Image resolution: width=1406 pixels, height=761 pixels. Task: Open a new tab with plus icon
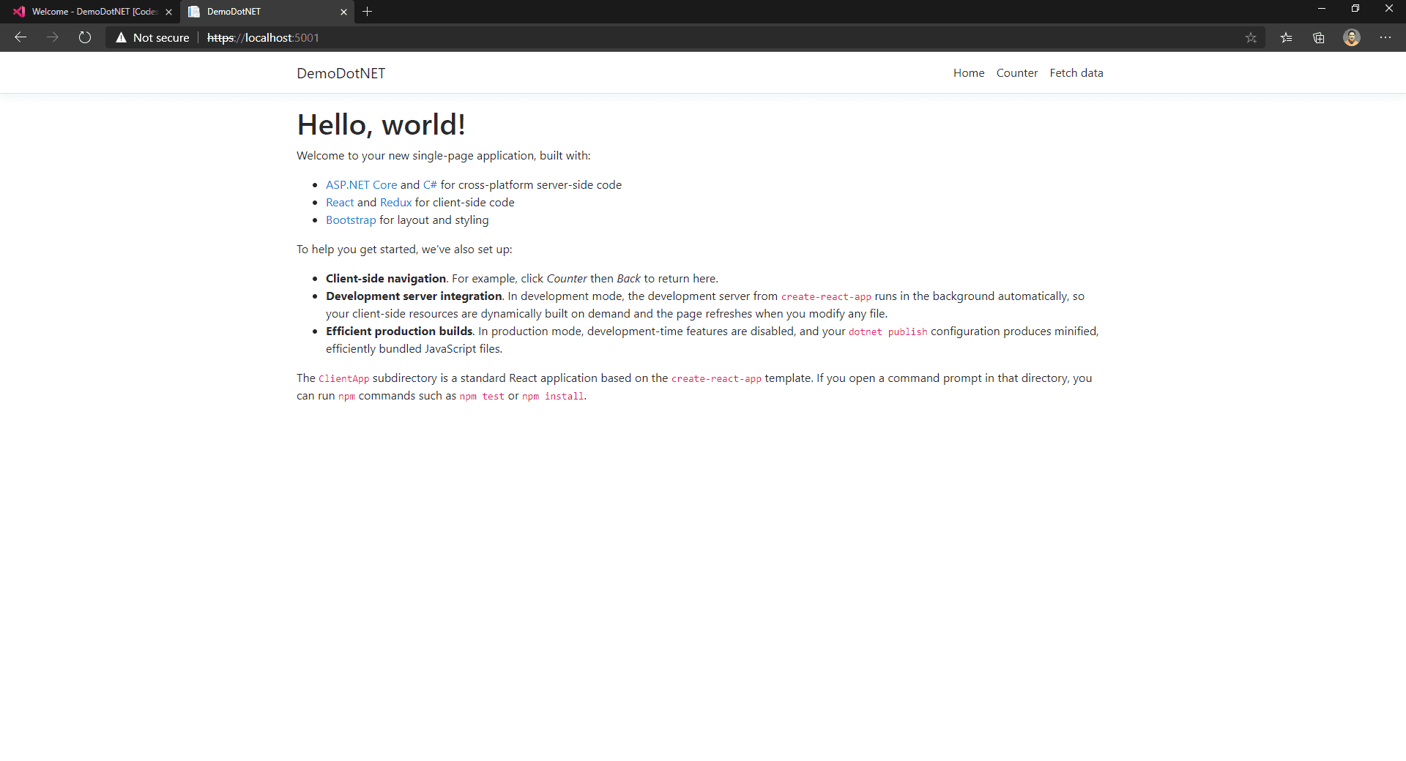click(368, 12)
